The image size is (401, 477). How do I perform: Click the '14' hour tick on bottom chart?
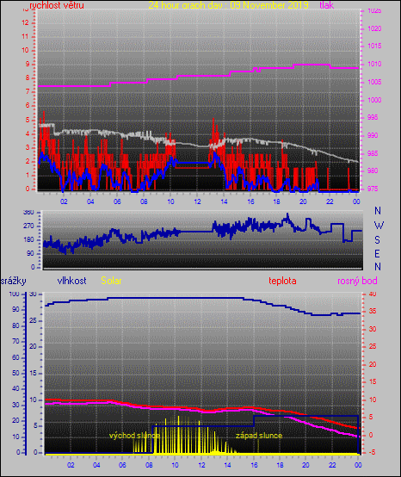(x=227, y=465)
